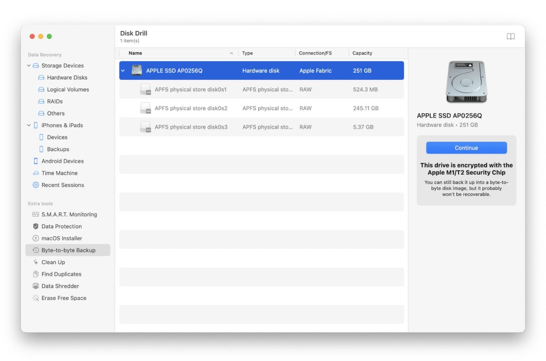
Task: Click the Android Devices phone icon
Action: (x=35, y=161)
